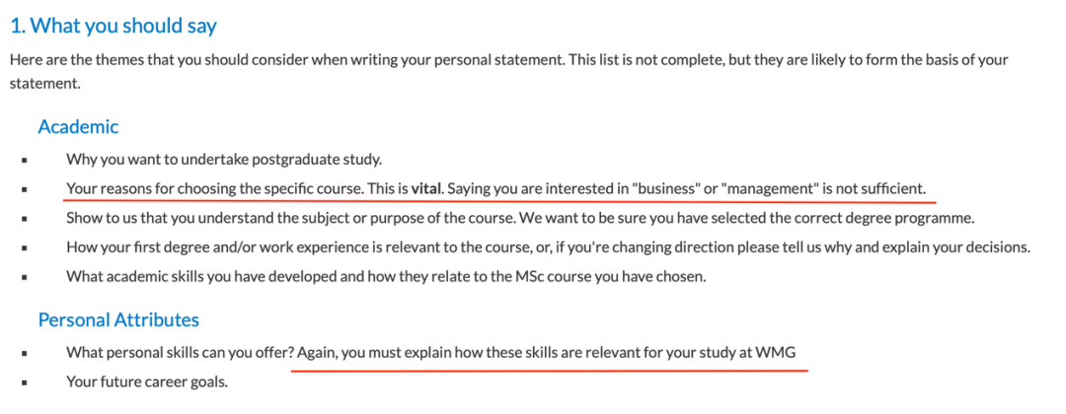Viewport: 1066px width, 414px height.
Task: Click the bullet before 'Why you want to undertake'
Action: (24, 162)
